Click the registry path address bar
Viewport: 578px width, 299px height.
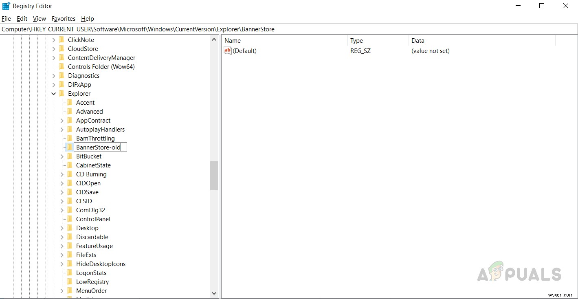pyautogui.click(x=289, y=29)
